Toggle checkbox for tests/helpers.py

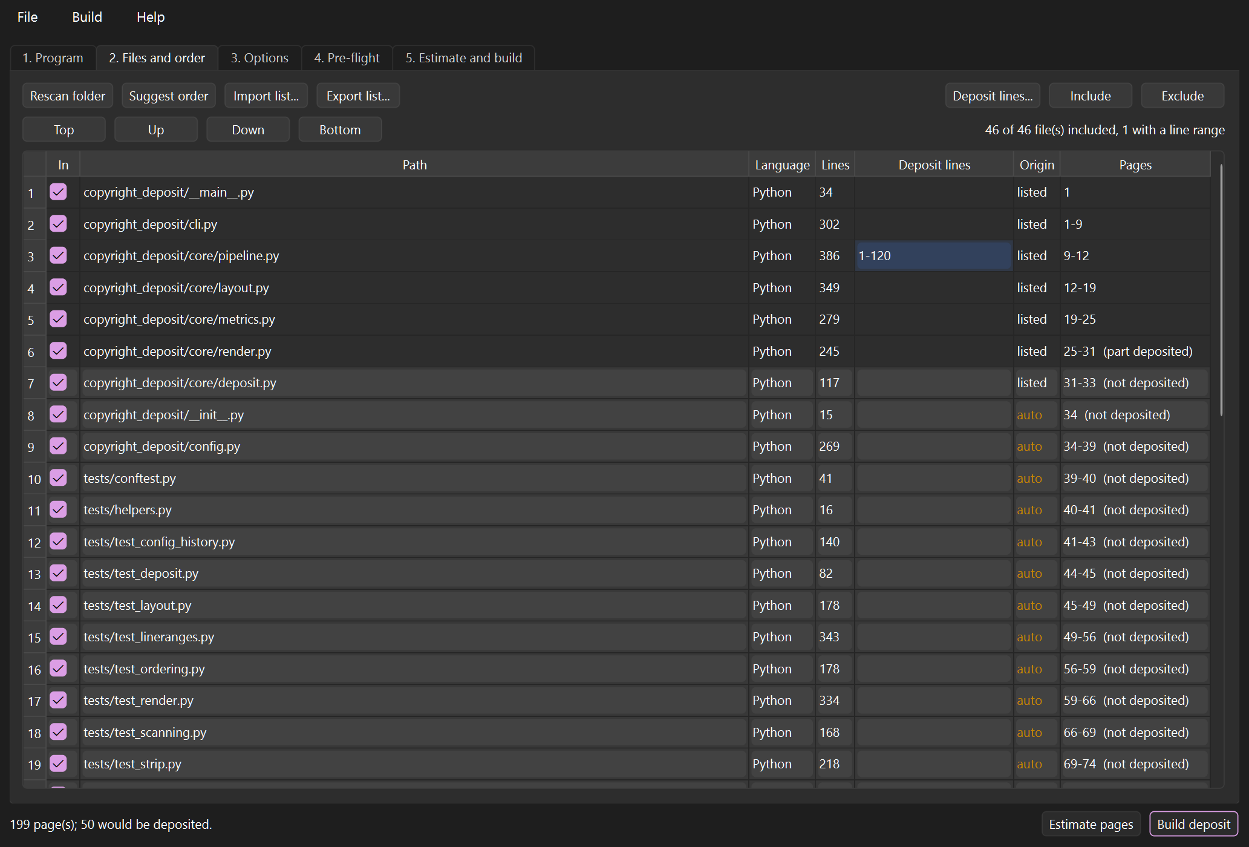(58, 509)
